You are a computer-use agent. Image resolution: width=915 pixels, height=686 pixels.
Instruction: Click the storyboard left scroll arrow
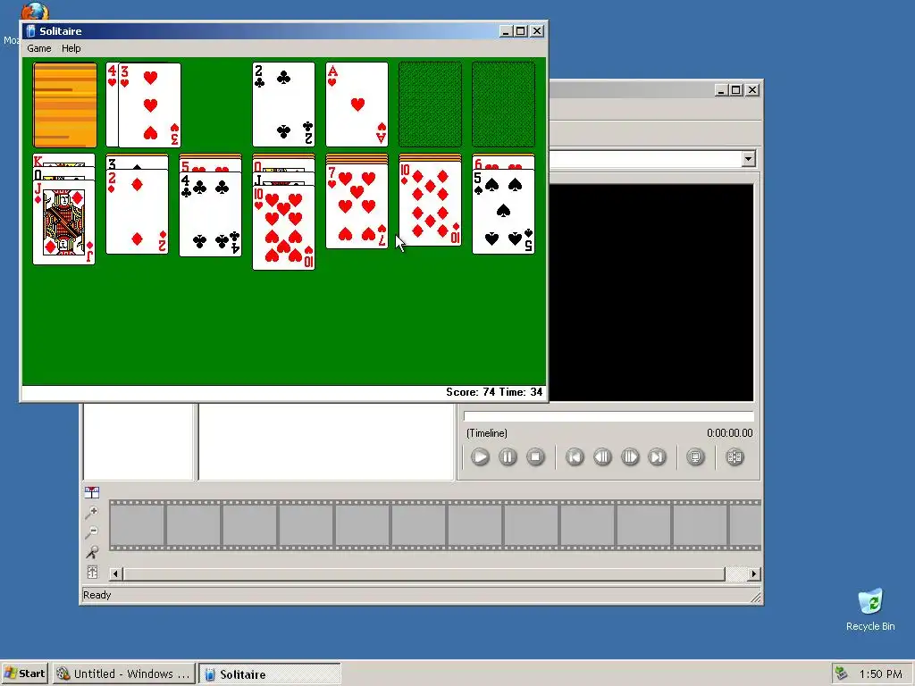(115, 574)
